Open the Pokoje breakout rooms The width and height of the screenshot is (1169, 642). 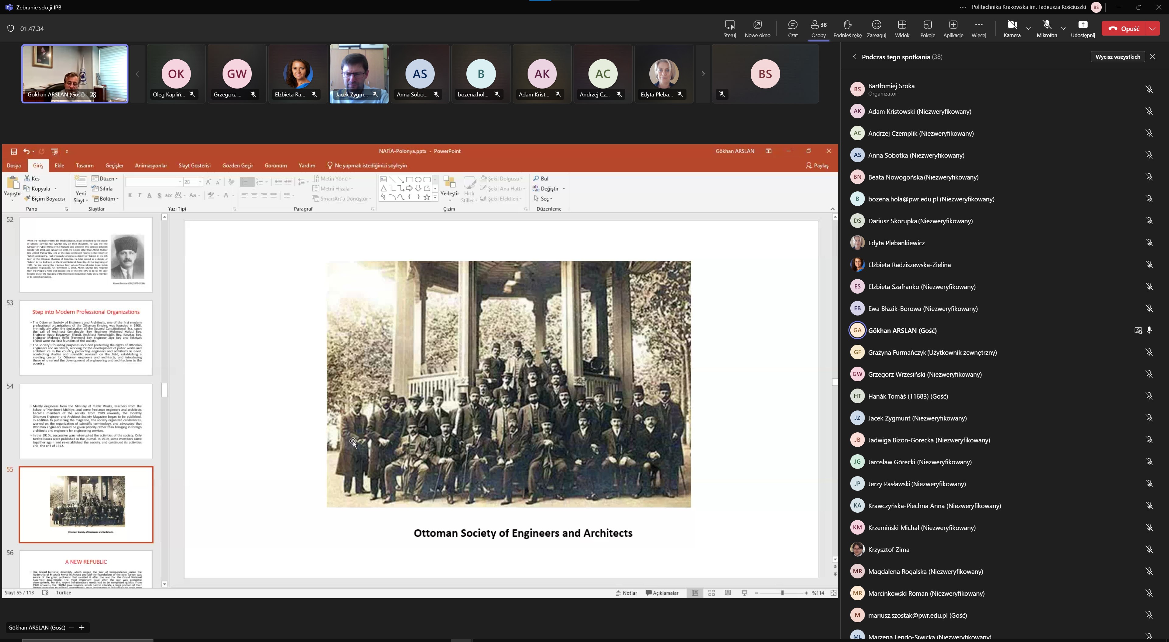coord(927,28)
